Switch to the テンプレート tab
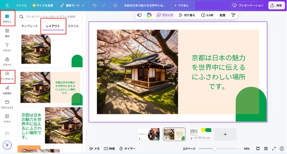 point(30,26)
